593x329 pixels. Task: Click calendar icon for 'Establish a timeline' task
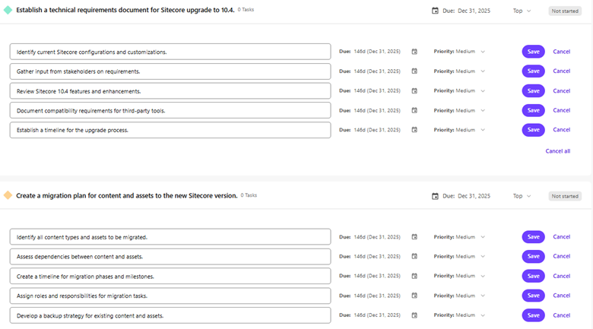tap(414, 130)
